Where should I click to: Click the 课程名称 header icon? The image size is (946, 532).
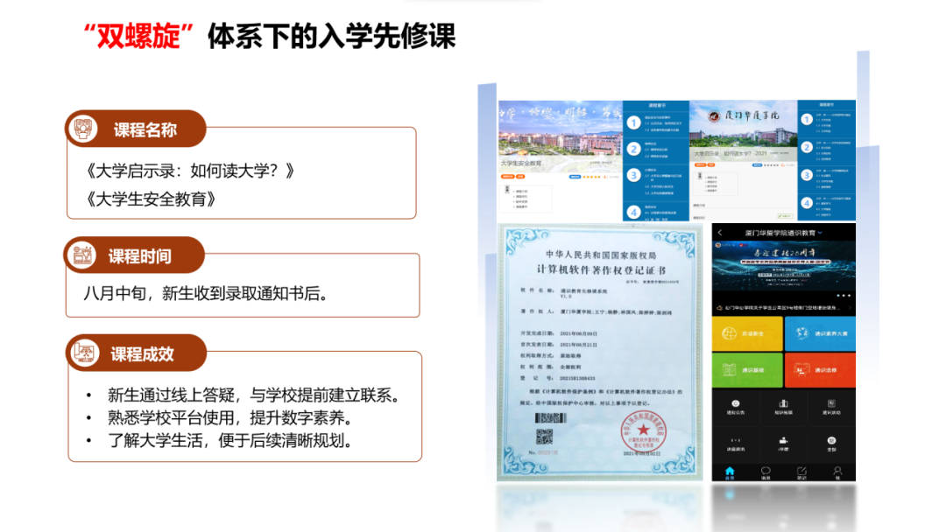[x=85, y=129]
